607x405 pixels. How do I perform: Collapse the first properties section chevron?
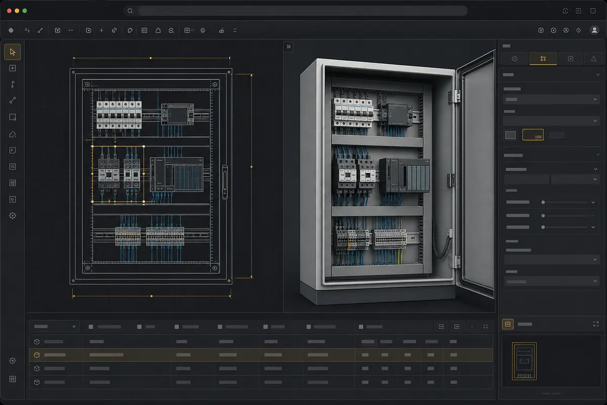pos(598,74)
